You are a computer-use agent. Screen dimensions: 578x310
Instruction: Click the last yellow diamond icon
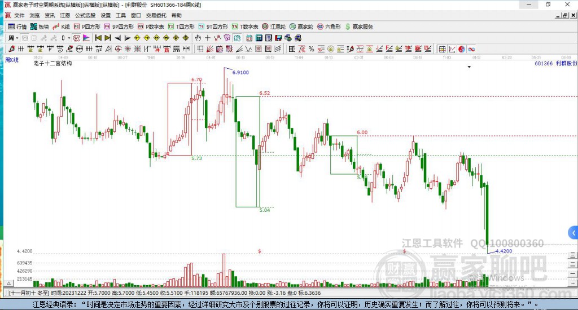click(x=185, y=38)
